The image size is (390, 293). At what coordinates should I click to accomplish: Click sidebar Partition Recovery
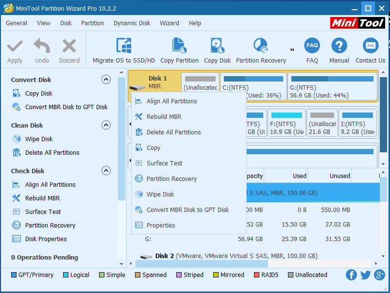(44, 225)
